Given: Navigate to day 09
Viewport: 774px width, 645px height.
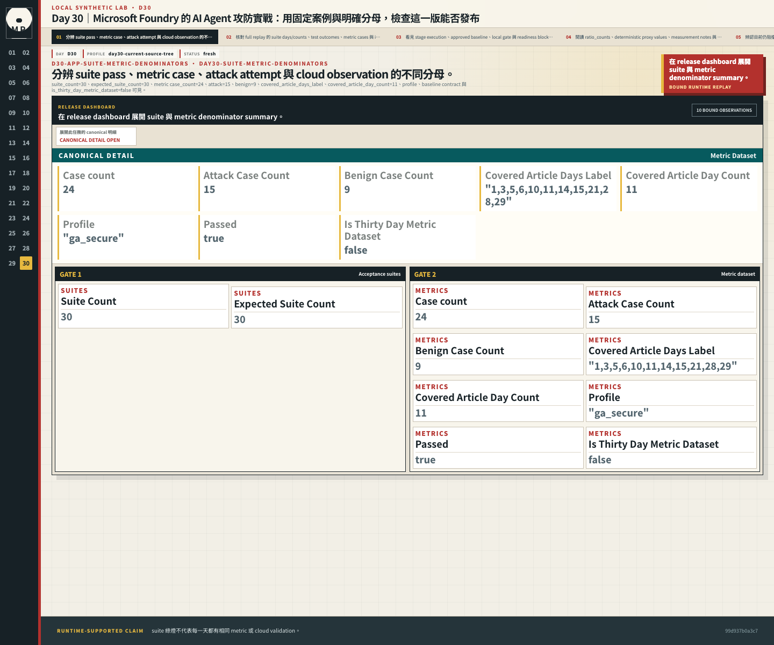Looking at the screenshot, I should tap(12, 113).
